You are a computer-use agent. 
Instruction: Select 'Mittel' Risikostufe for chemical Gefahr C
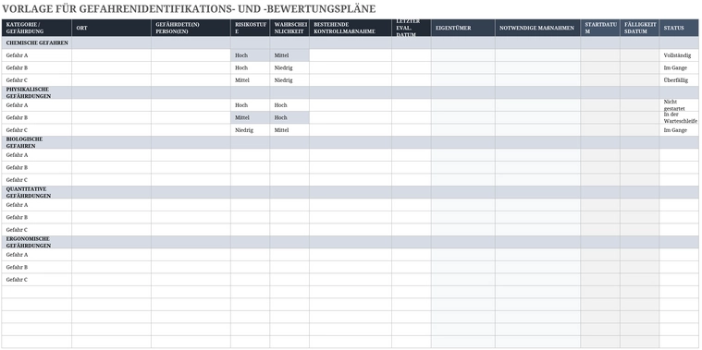coord(251,80)
